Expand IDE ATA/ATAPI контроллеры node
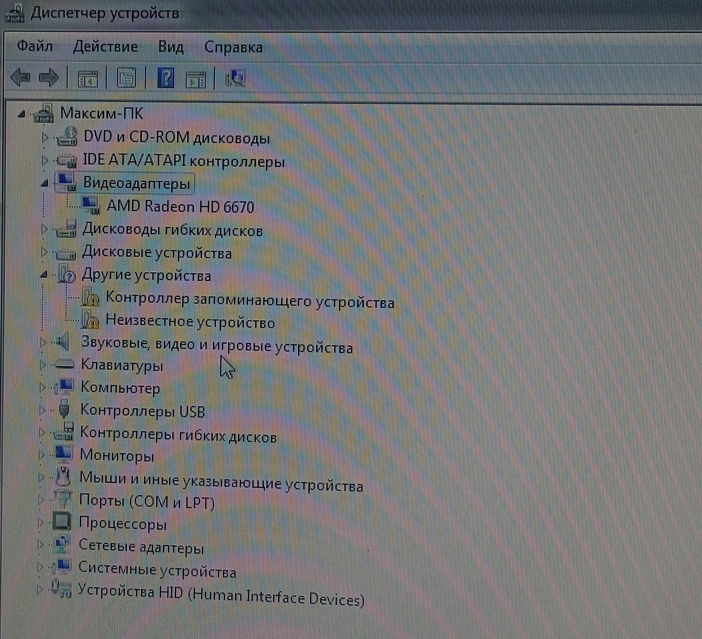The image size is (702, 639). pos(45,161)
